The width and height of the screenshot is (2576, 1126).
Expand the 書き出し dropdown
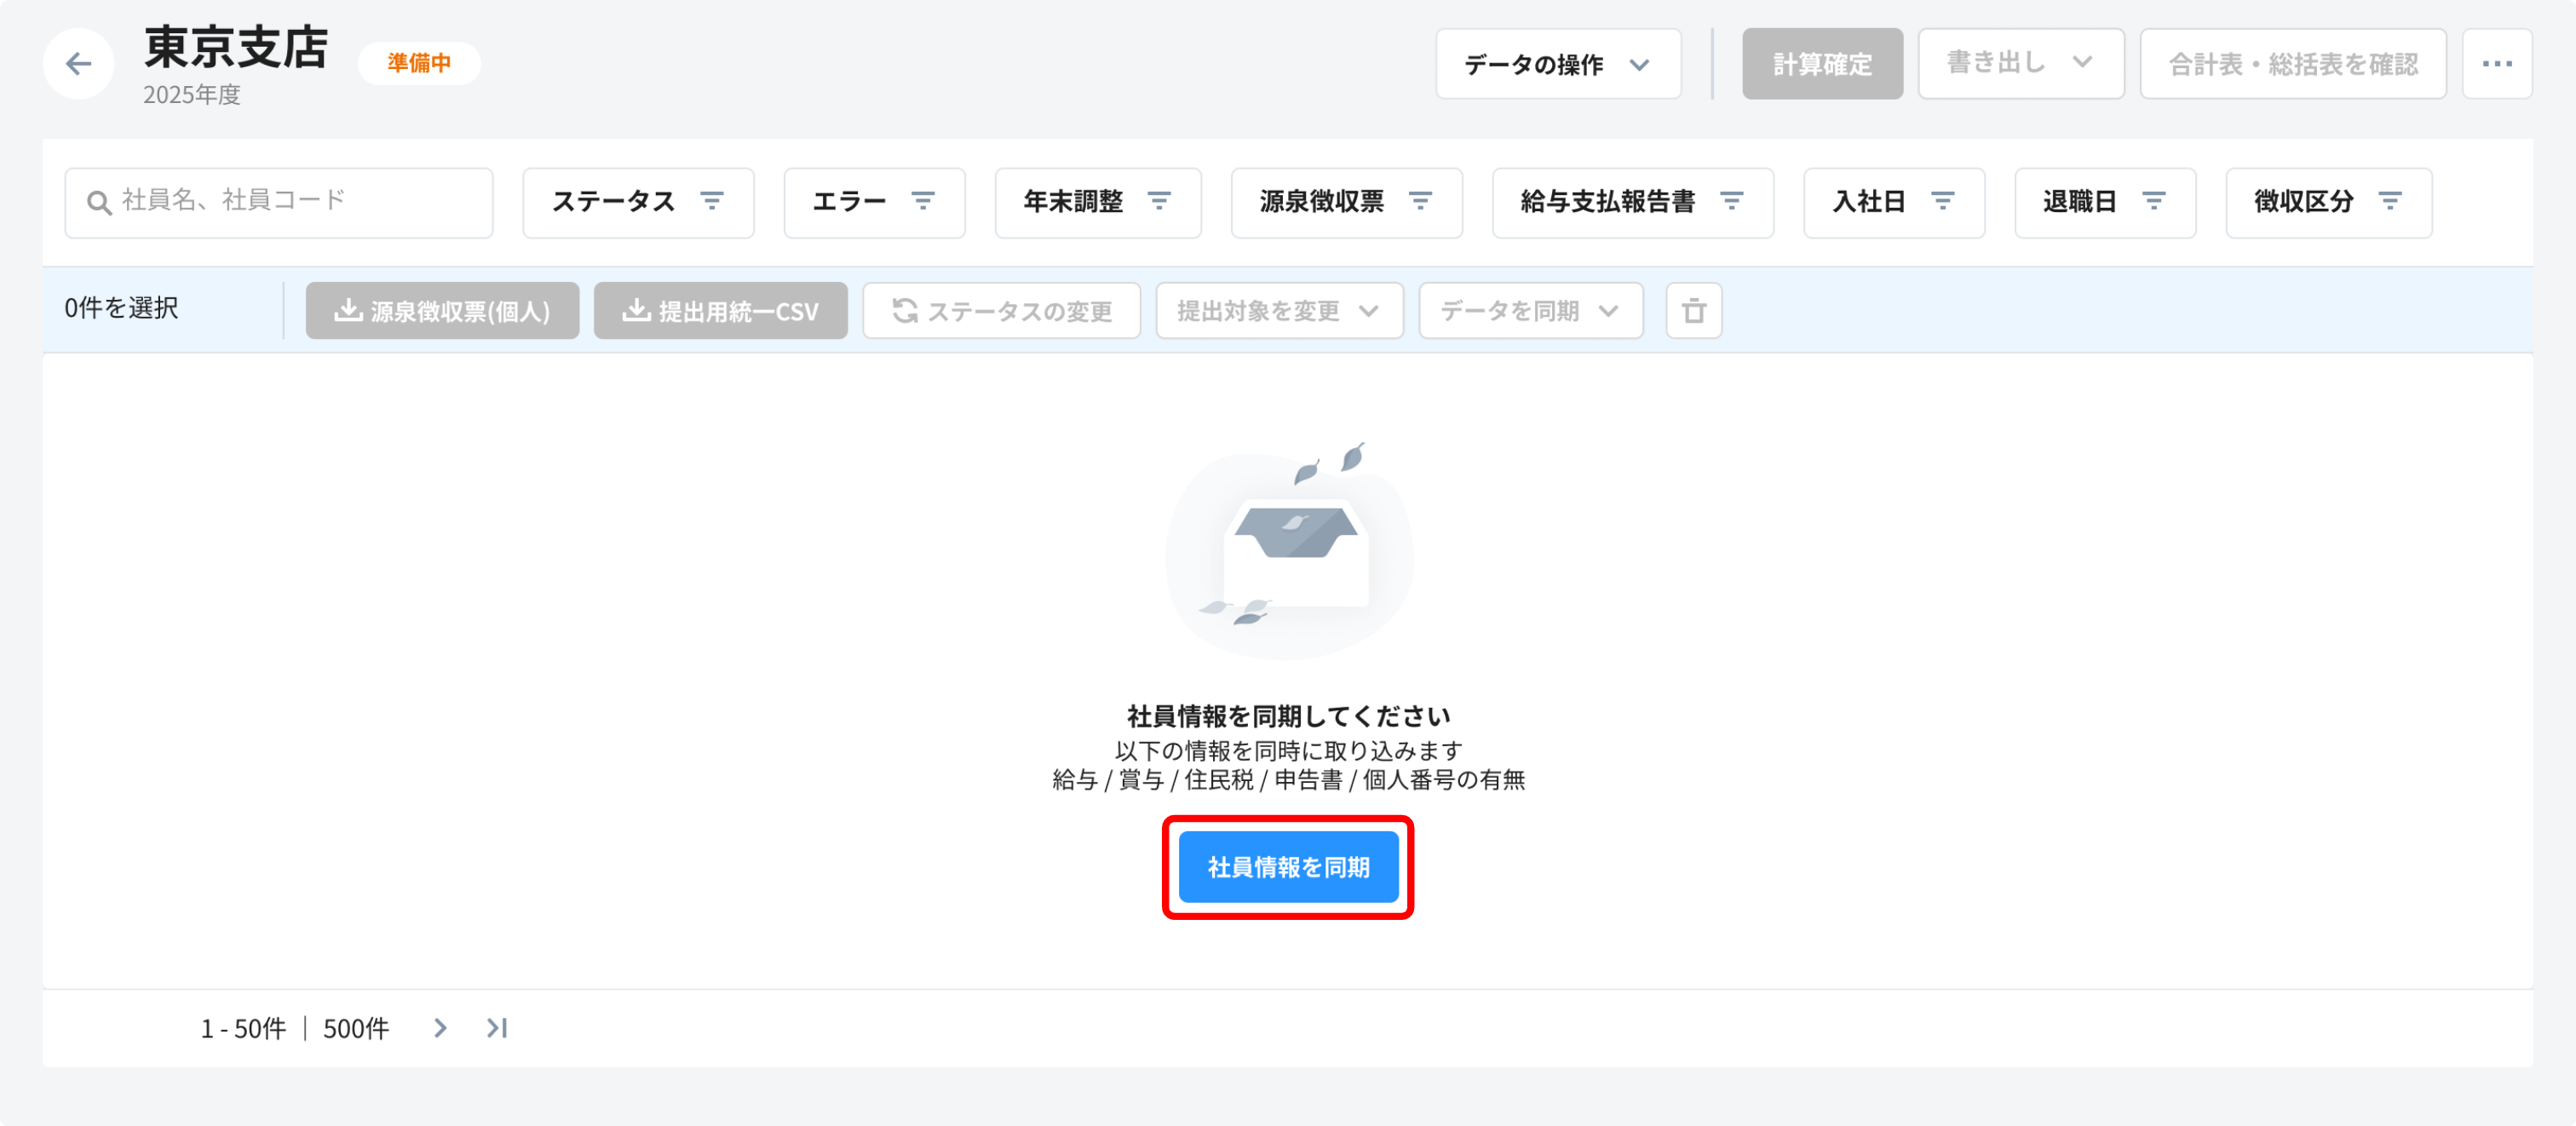(x=2020, y=64)
